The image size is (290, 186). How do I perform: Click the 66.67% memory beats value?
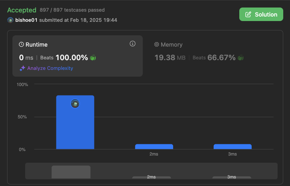tap(221, 57)
